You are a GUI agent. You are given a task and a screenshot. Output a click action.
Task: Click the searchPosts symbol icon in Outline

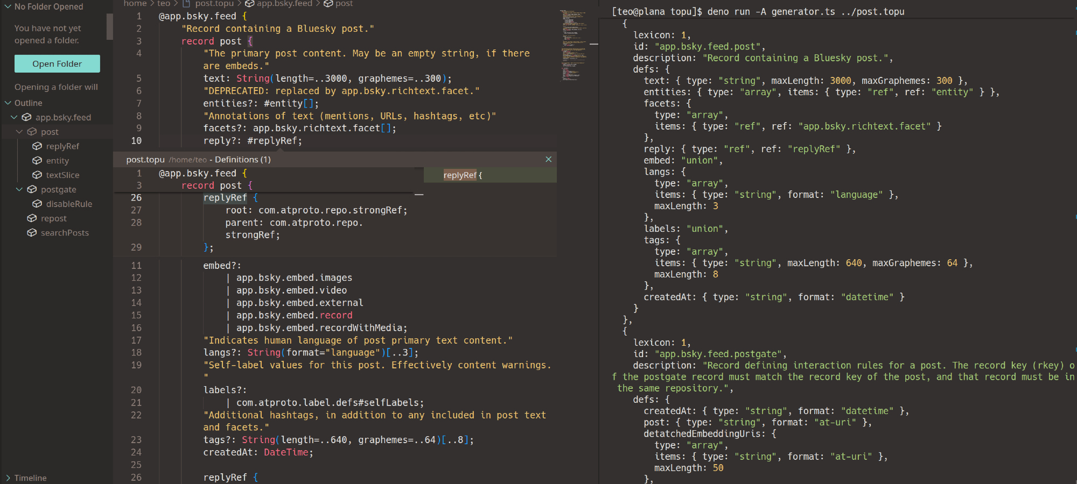pyautogui.click(x=32, y=233)
